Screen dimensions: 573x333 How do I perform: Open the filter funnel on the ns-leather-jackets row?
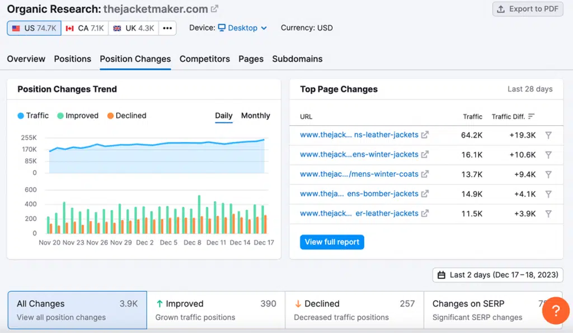click(x=549, y=135)
